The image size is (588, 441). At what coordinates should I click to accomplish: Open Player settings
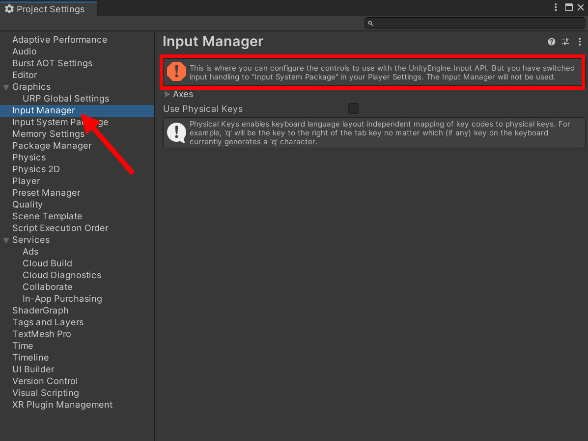[x=26, y=181]
